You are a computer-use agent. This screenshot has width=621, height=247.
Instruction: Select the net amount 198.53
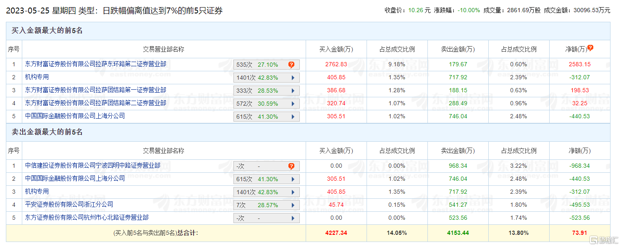pyautogui.click(x=579, y=91)
